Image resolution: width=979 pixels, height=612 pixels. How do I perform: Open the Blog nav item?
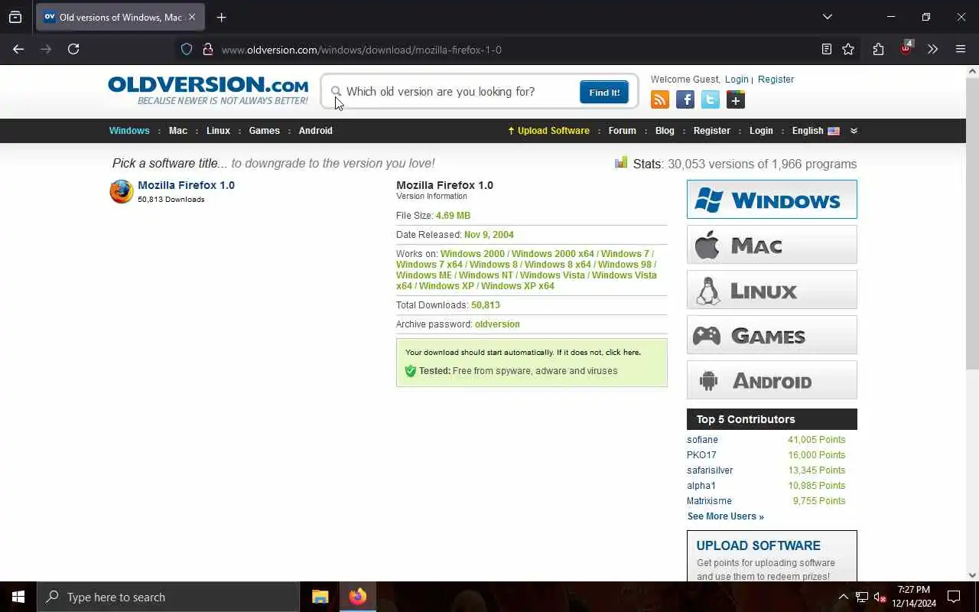(665, 131)
